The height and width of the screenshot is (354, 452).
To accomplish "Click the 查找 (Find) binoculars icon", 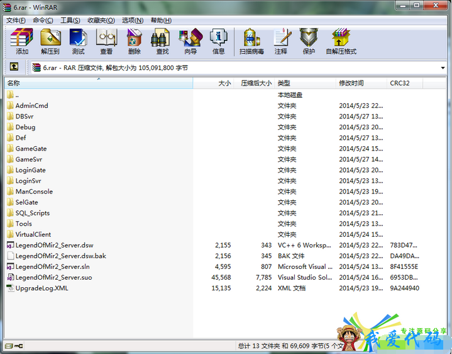I will [160, 37].
